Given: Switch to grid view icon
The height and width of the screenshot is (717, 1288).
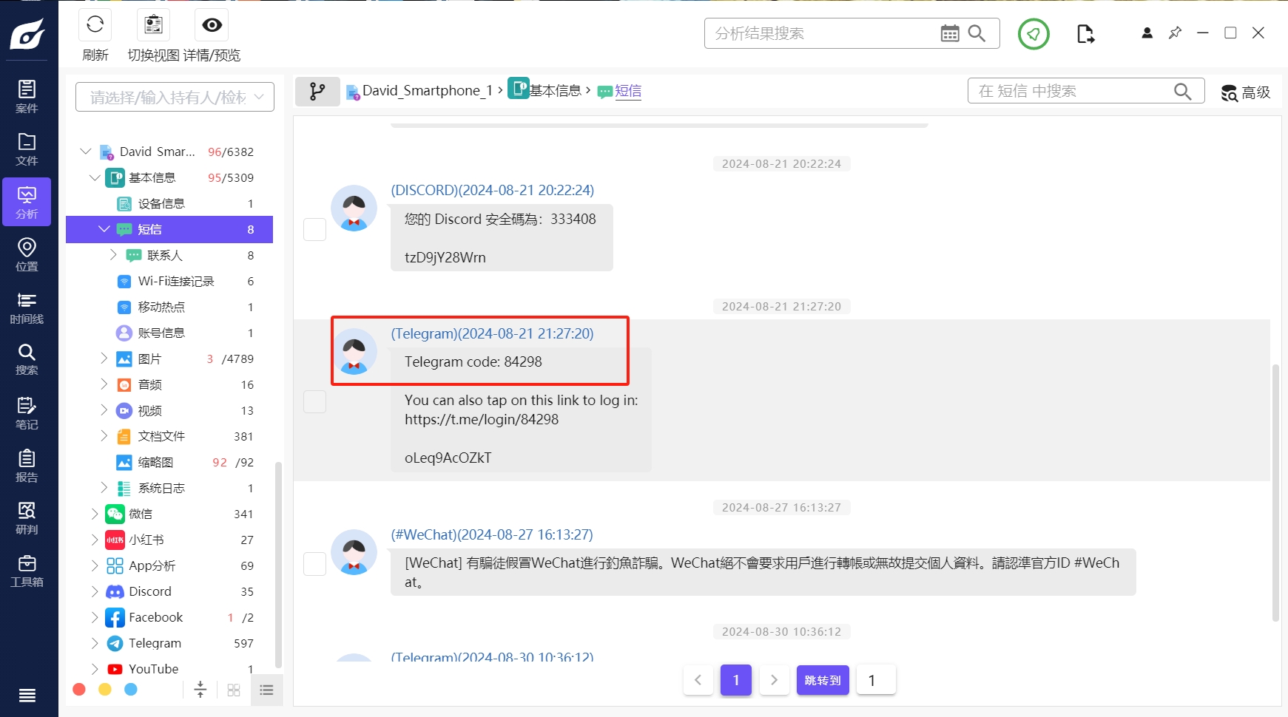Looking at the screenshot, I should 234,690.
